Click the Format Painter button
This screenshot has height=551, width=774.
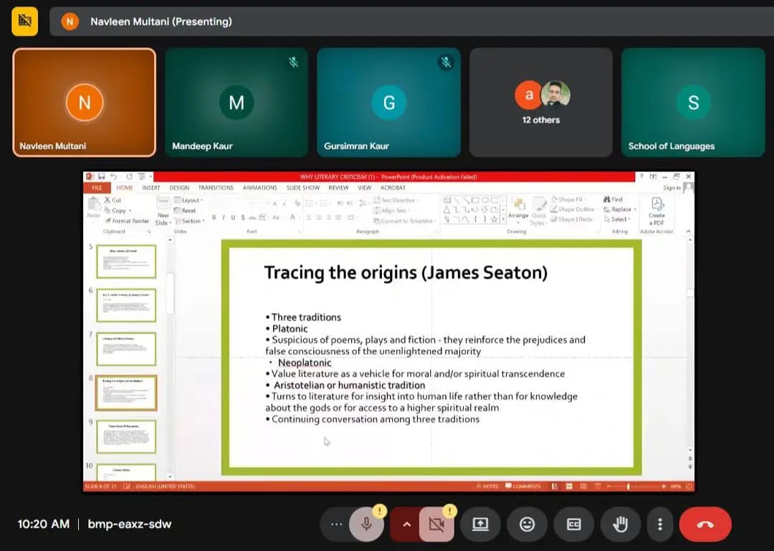pos(130,221)
